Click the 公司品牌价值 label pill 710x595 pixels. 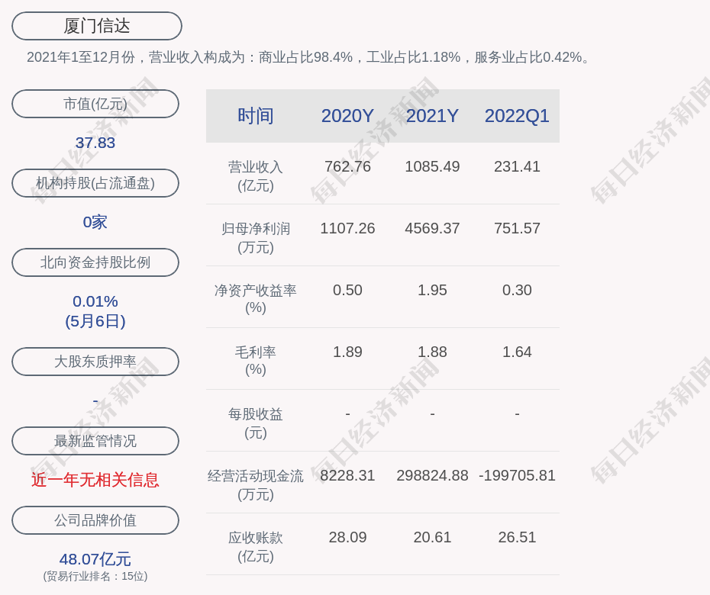click(95, 520)
